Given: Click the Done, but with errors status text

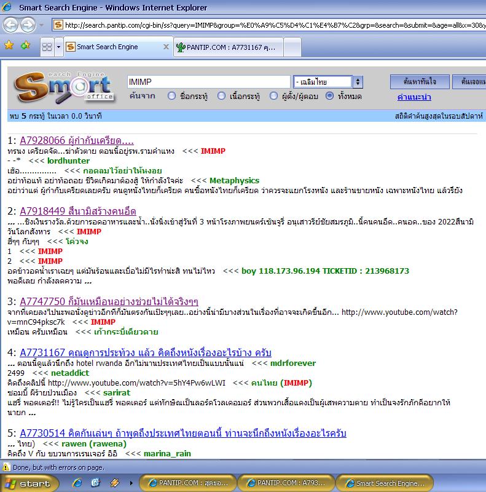Looking at the screenshot, I should click(x=58, y=467).
